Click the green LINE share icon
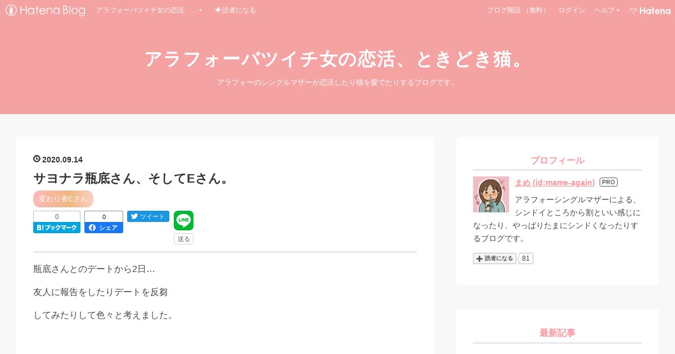Viewport: 675px width, 354px height. click(183, 220)
